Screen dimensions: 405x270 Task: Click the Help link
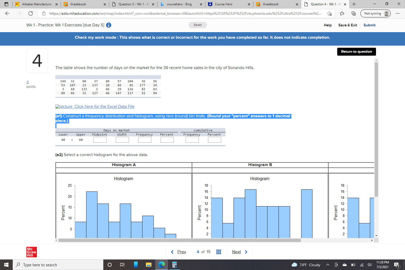point(328,25)
